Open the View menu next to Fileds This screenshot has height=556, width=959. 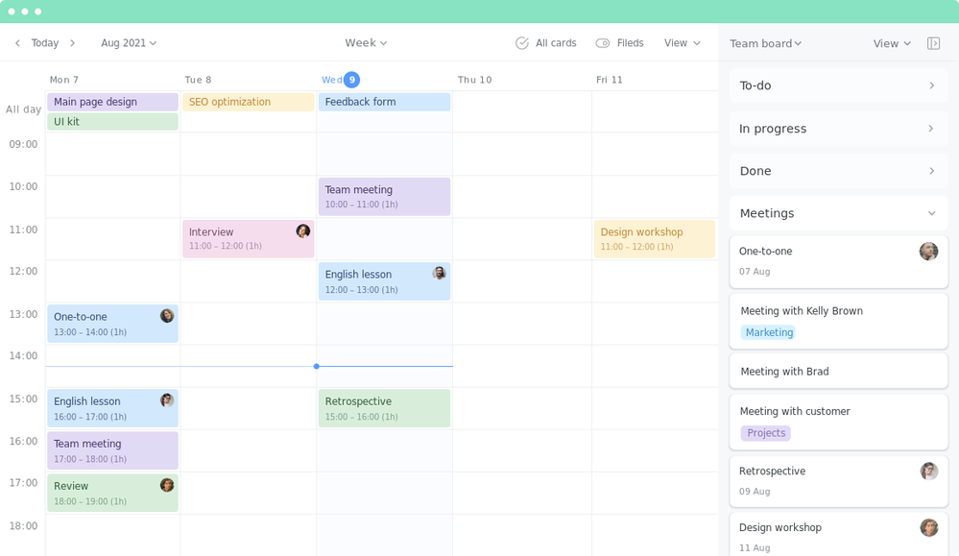(x=681, y=43)
